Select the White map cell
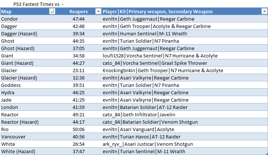 [28, 144]
